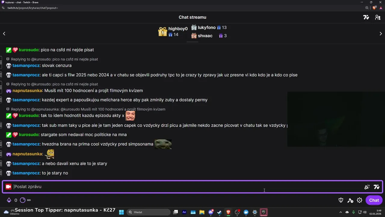Open username kurosudo on 'pico na csfd' message
The width and height of the screenshot is (385, 217).
point(29,50)
